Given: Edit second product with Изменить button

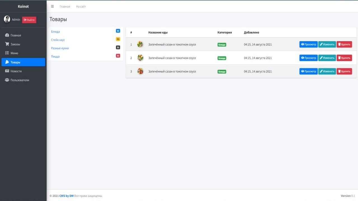Looking at the screenshot, I should 327,58.
